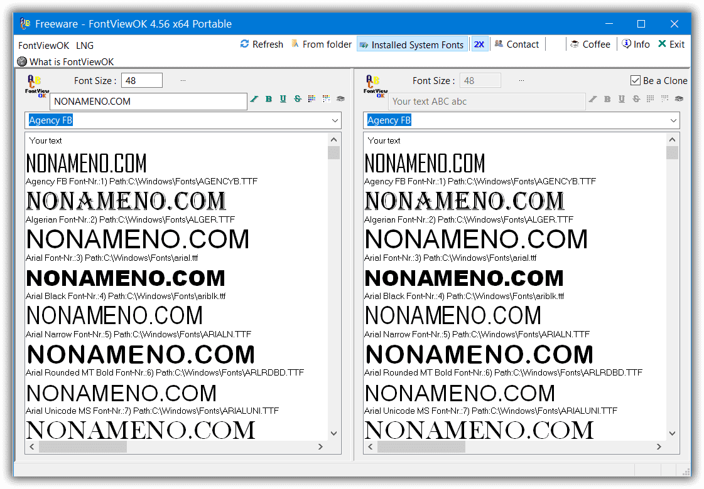Expand the right Agency FB font dropdown
Screen dimensions: 704x489
(x=673, y=120)
